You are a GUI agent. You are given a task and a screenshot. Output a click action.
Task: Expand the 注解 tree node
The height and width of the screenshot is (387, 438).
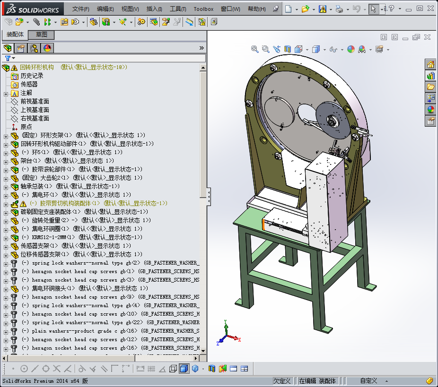6,94
